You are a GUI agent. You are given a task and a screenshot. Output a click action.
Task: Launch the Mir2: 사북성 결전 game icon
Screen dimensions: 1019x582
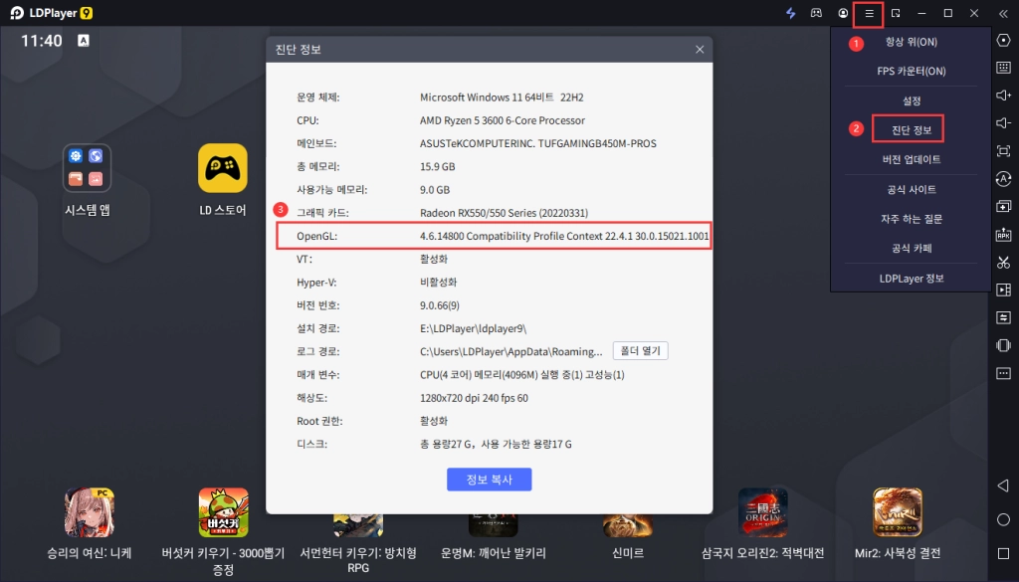tap(898, 512)
